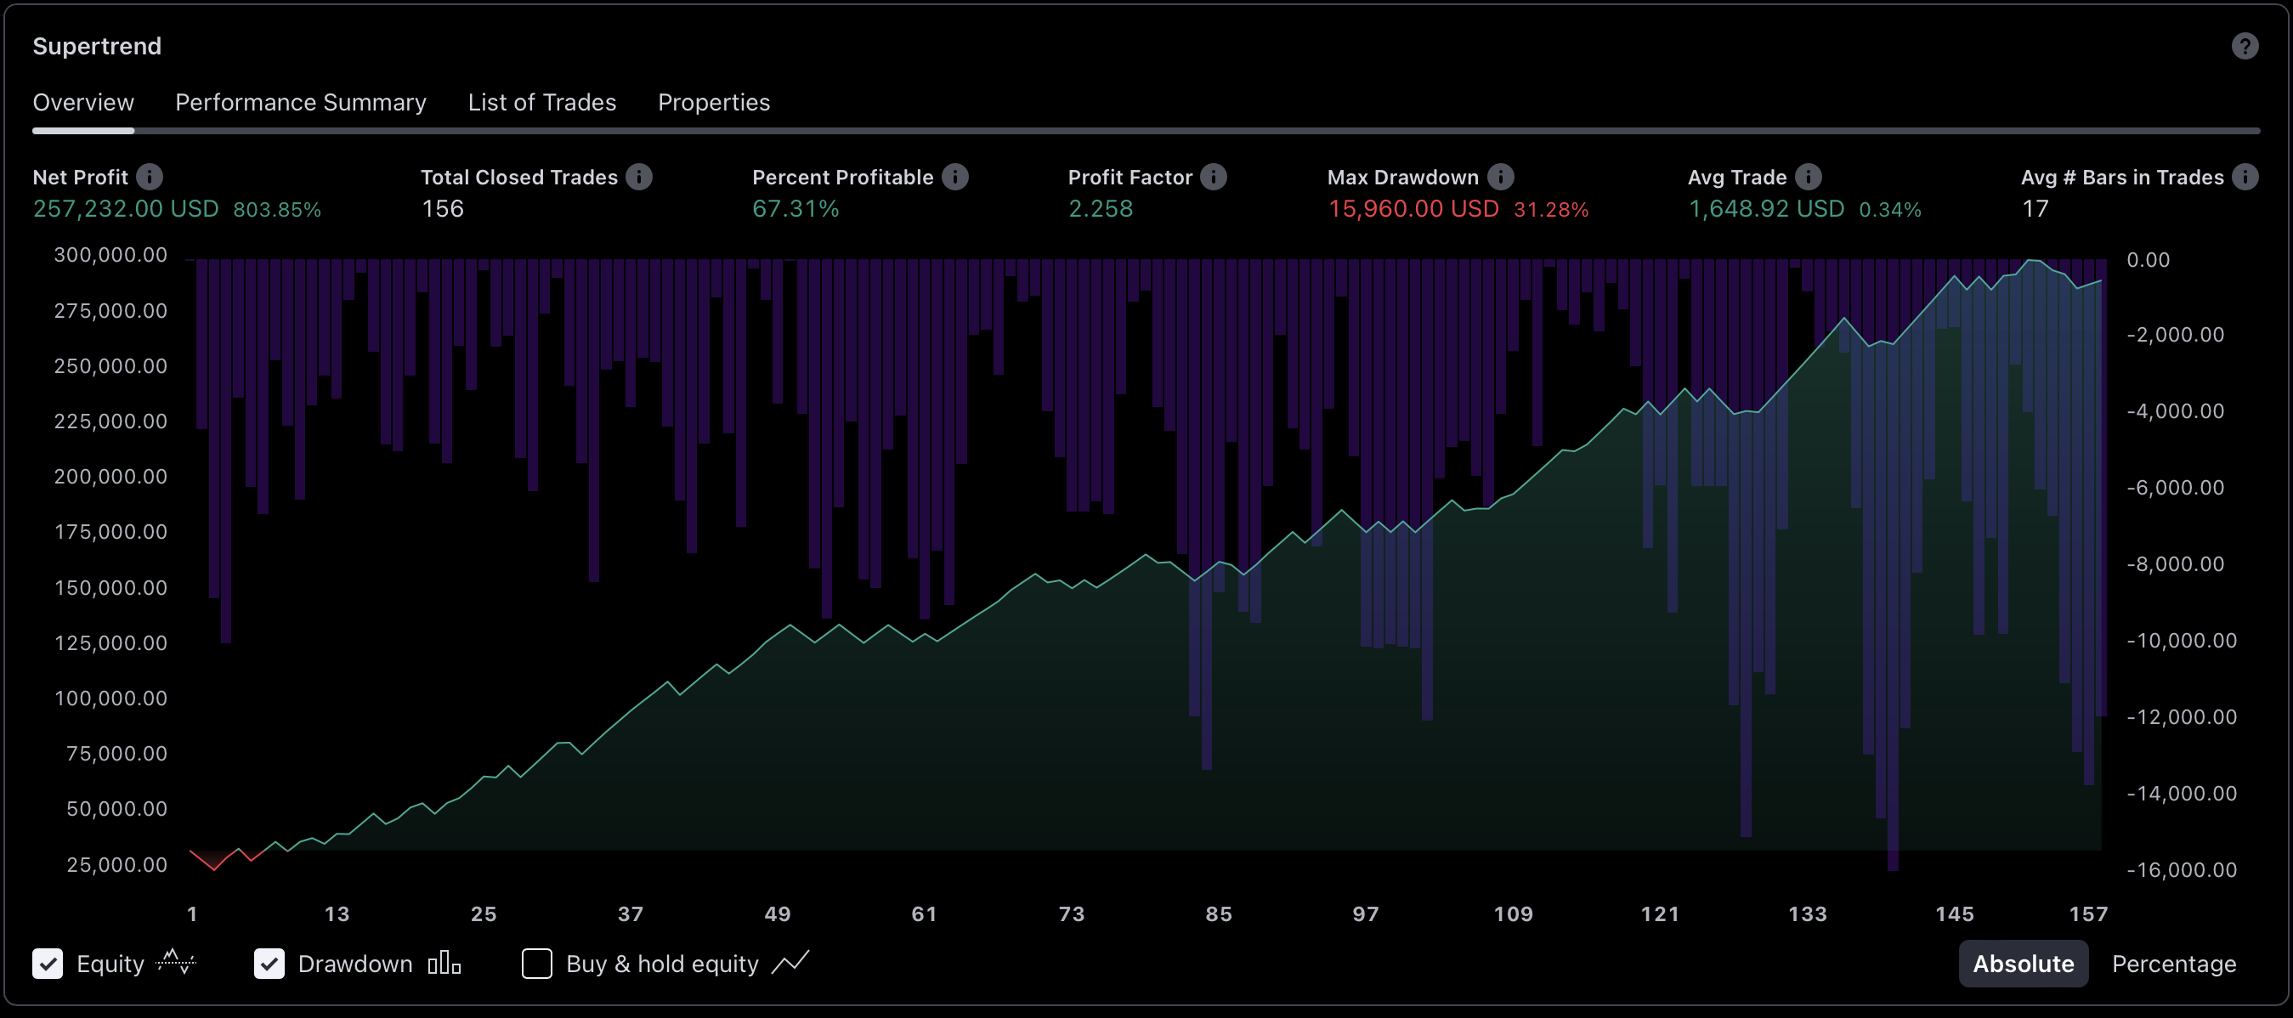Click the Supertrend strategy title
2293x1018 pixels.
(x=97, y=46)
